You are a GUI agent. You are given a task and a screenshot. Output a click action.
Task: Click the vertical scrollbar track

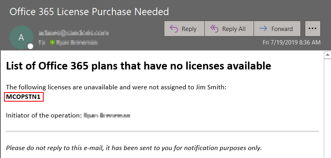(x=327, y=108)
